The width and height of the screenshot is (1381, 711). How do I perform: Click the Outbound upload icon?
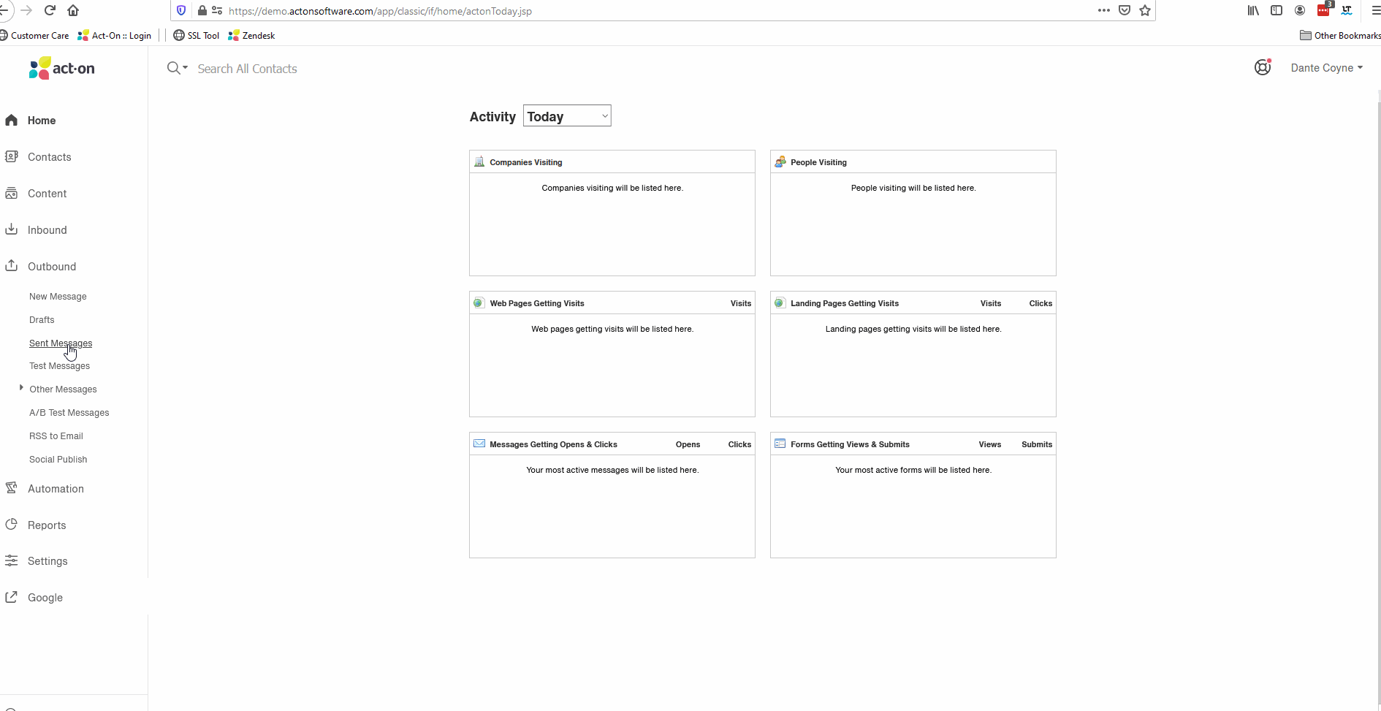pyautogui.click(x=11, y=266)
